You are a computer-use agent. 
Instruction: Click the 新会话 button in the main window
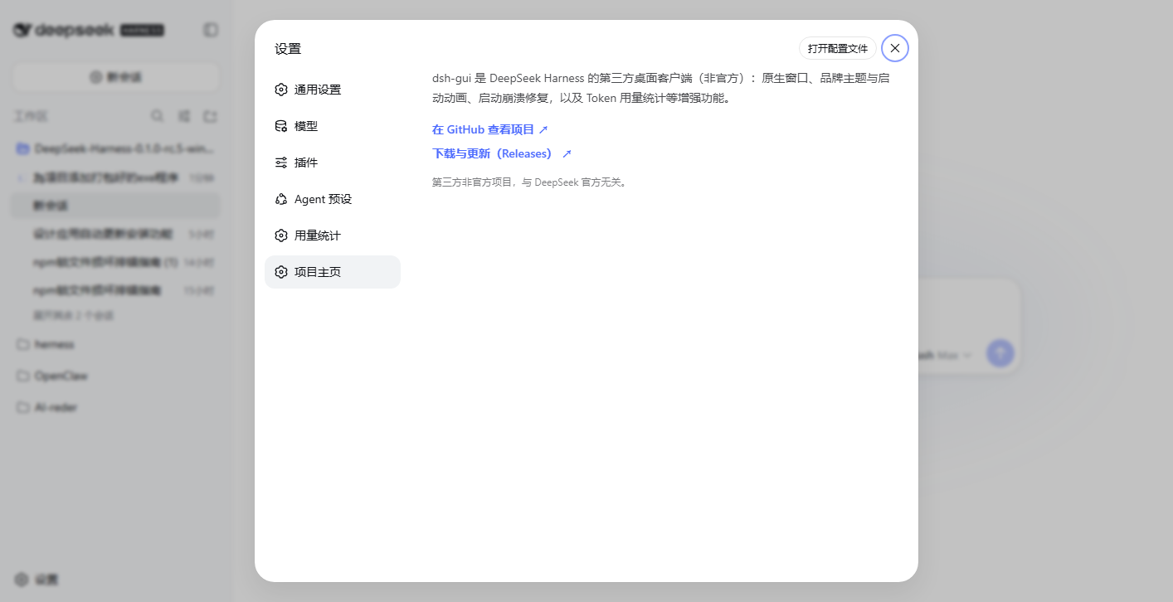tap(116, 77)
